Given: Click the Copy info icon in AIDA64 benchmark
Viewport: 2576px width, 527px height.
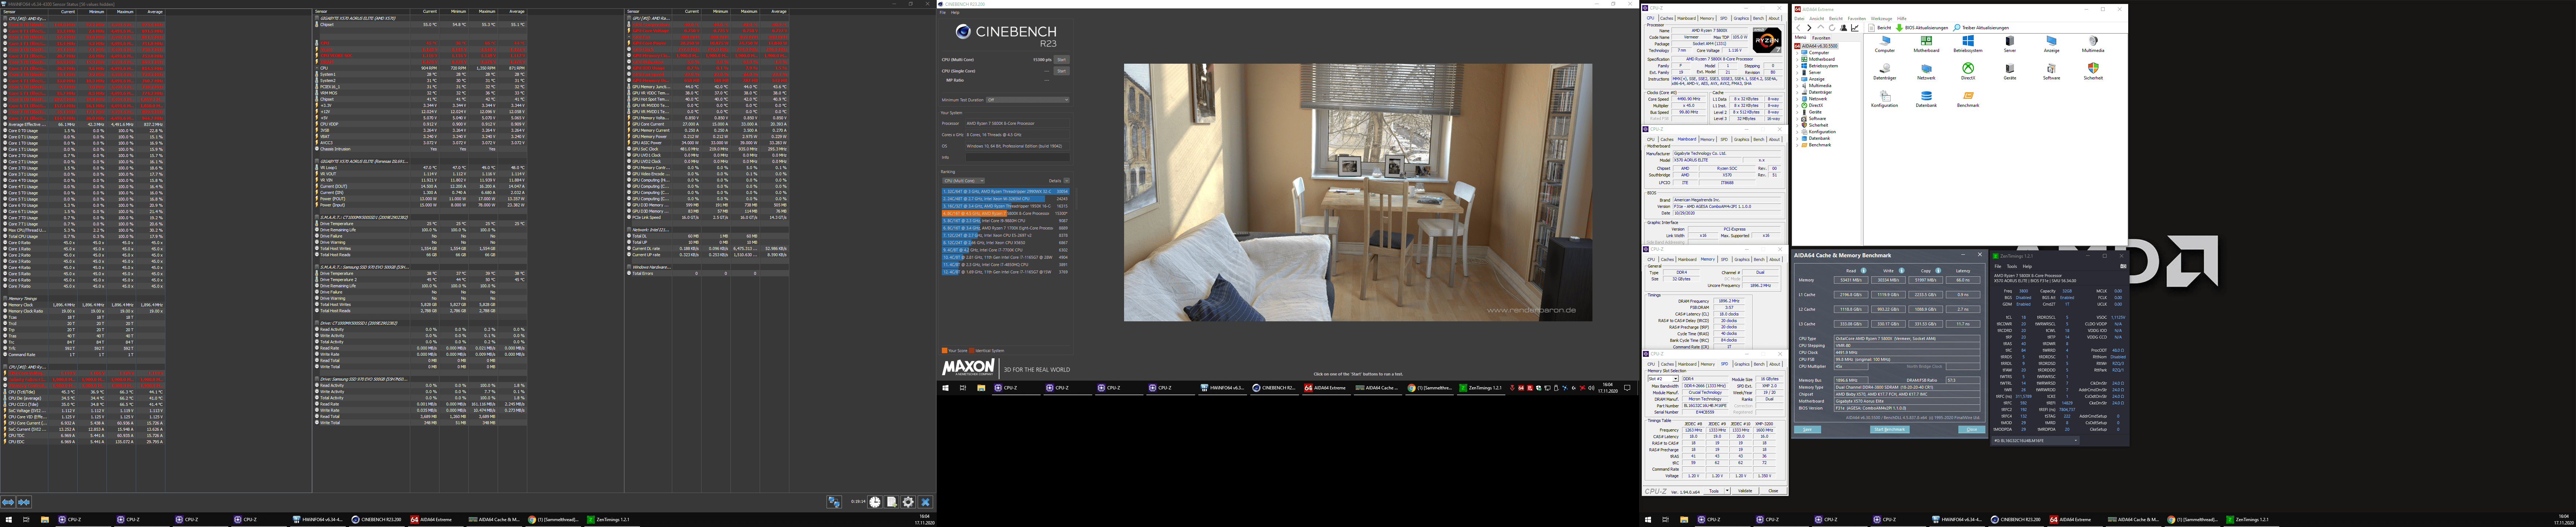Looking at the screenshot, I should point(1938,271).
